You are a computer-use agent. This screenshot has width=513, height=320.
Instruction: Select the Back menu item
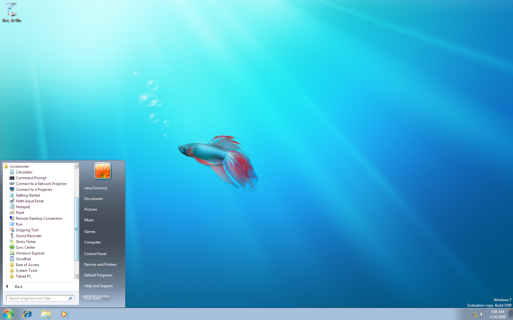pyautogui.click(x=19, y=286)
